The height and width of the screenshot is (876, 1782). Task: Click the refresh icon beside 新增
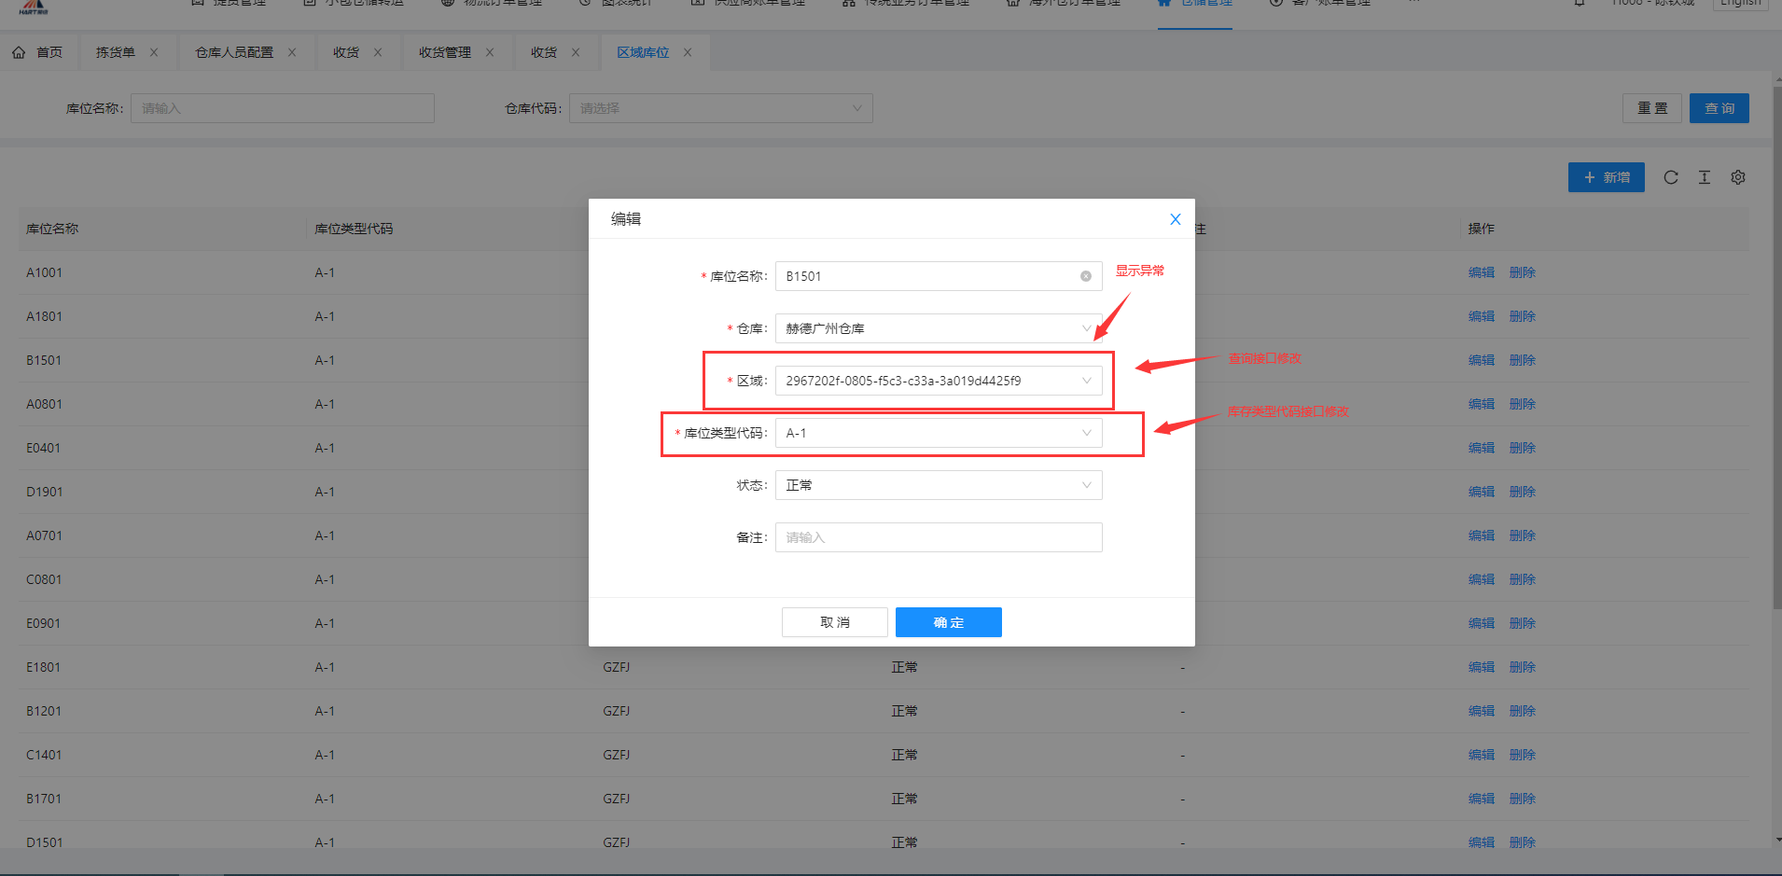pyautogui.click(x=1670, y=177)
